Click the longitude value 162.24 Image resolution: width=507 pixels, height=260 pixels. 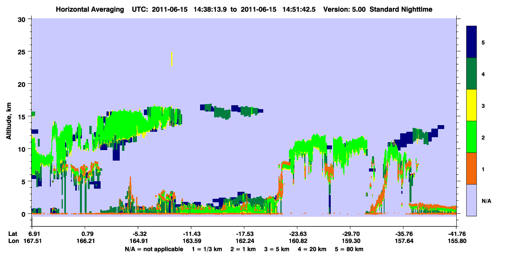click(x=244, y=241)
